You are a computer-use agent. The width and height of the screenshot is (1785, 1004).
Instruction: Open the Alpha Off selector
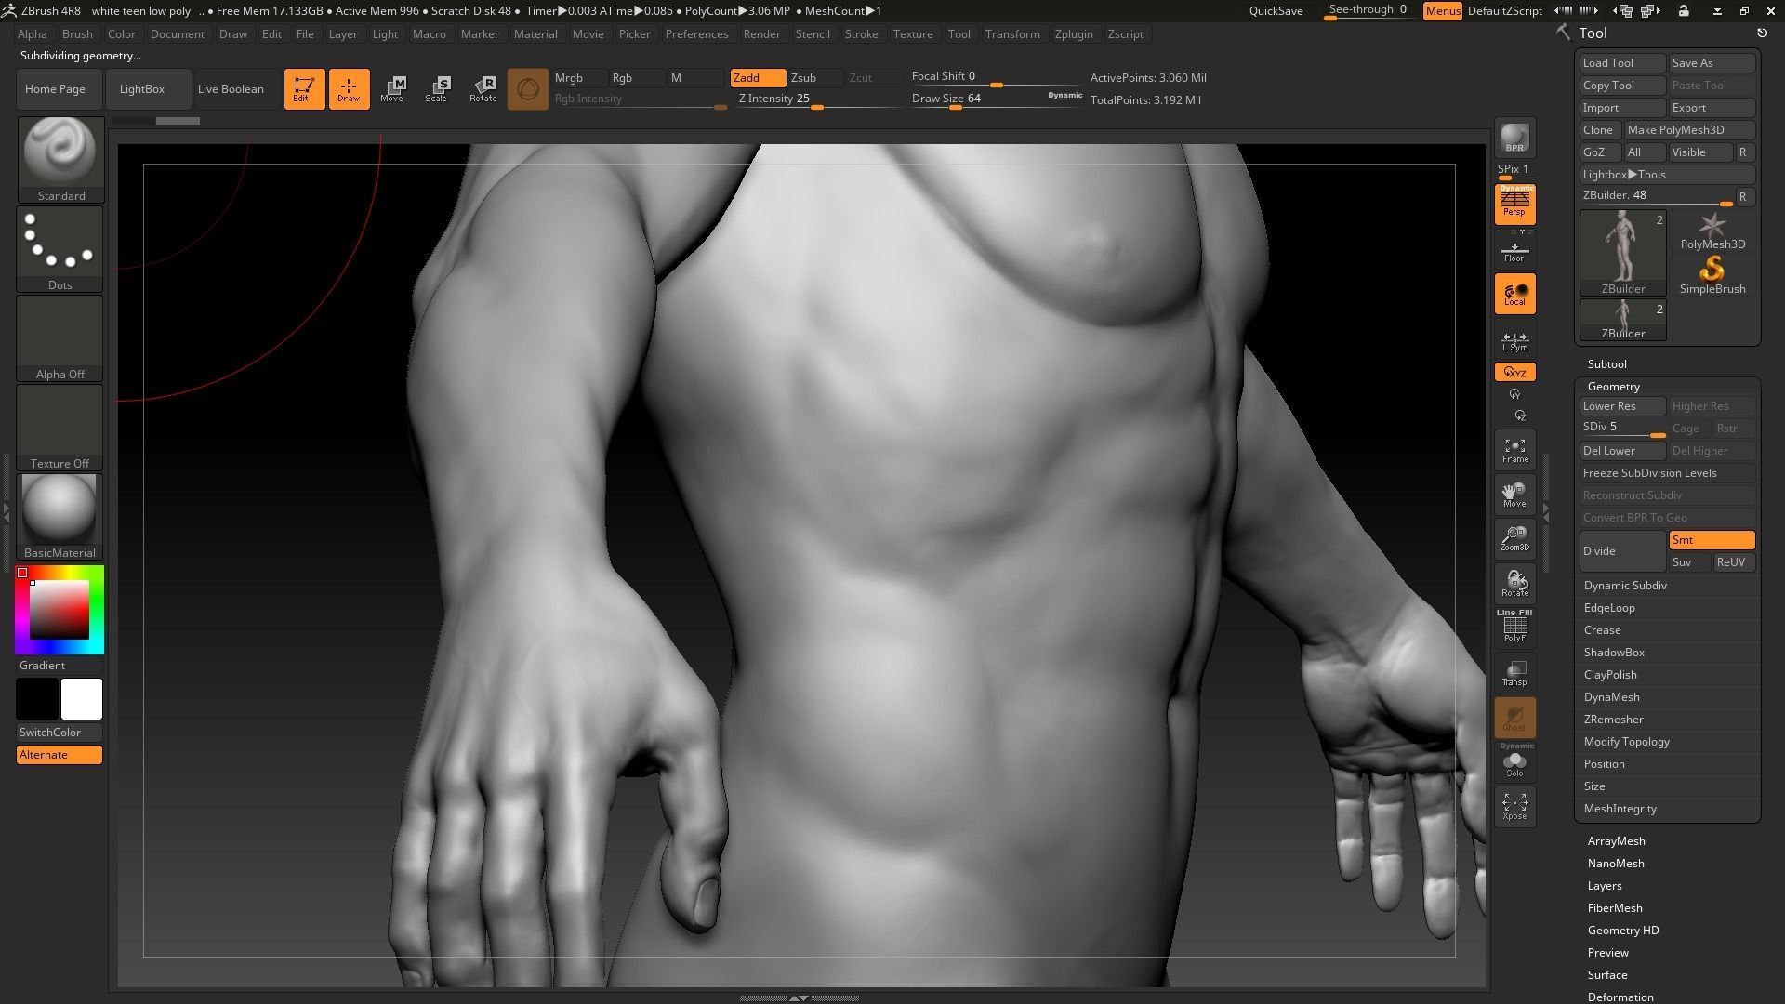point(60,337)
